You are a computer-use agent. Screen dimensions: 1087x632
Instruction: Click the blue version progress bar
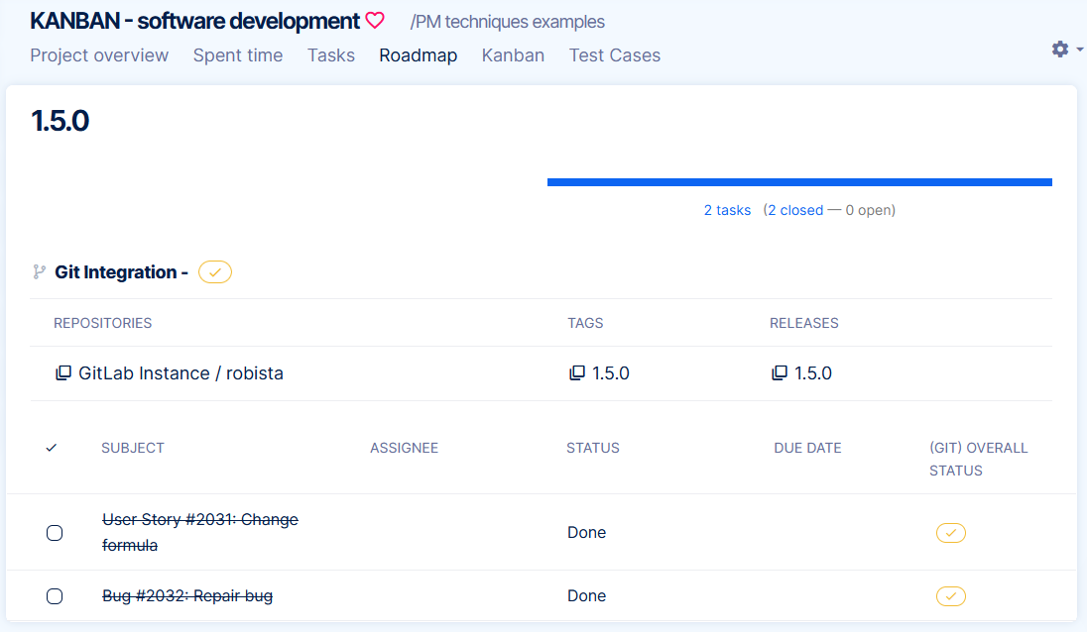[798, 182]
